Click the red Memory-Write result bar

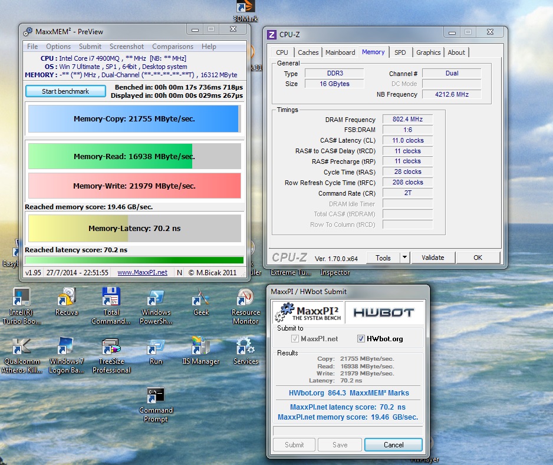[134, 186]
